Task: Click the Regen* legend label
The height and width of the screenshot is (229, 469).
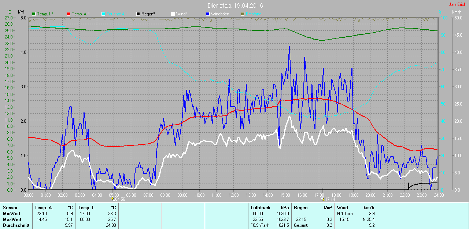Action: pyautogui.click(x=148, y=14)
